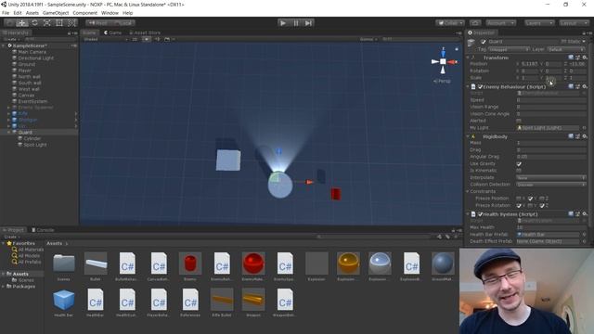Toggle the Use Gravity checkbox

(x=519, y=164)
